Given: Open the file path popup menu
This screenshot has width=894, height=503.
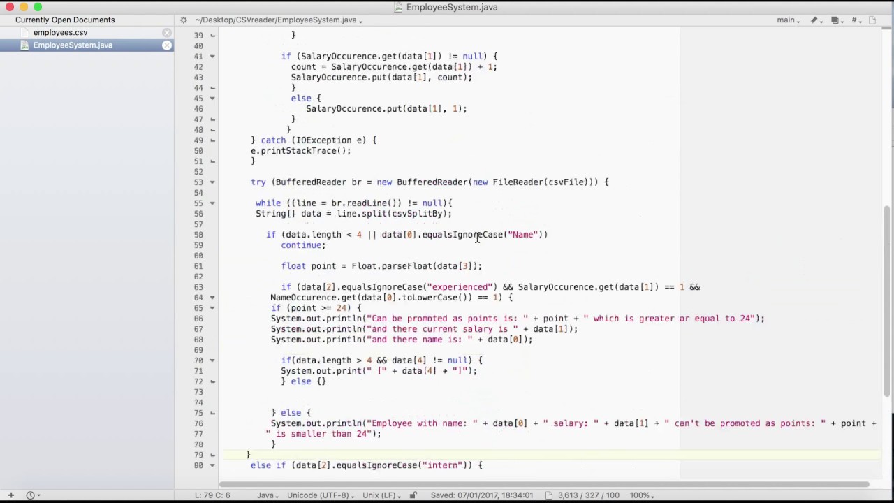Looking at the screenshot, I should point(279,20).
